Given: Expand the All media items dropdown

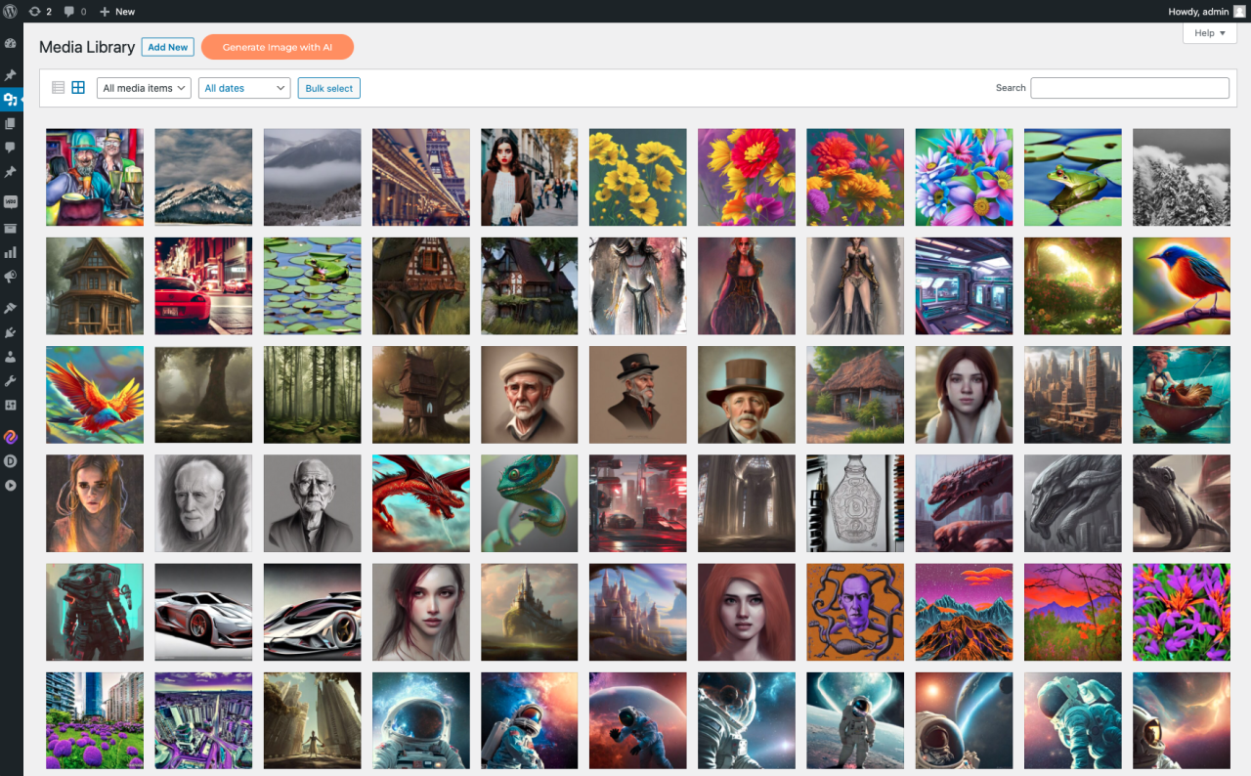Looking at the screenshot, I should (x=144, y=88).
